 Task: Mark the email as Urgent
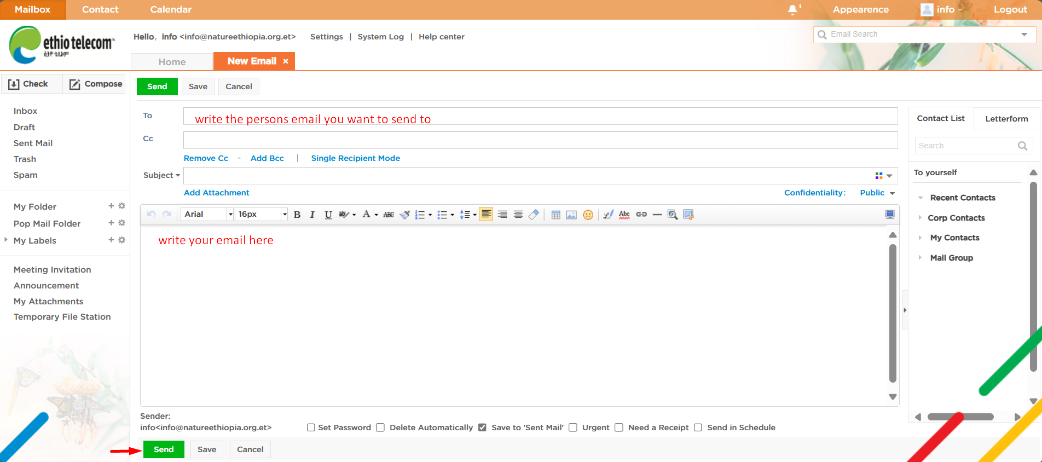click(x=573, y=428)
